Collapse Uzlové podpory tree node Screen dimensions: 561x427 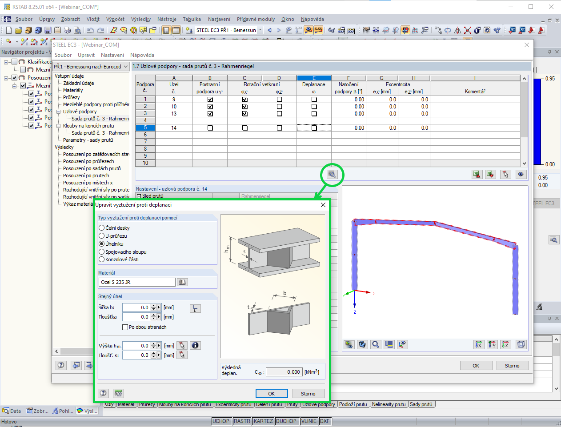tap(59, 112)
